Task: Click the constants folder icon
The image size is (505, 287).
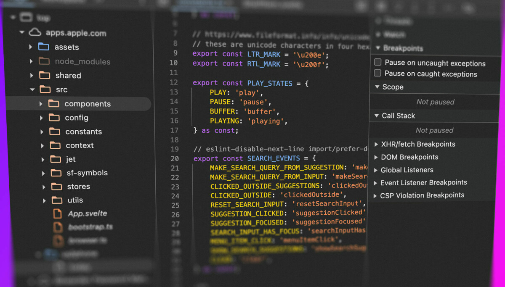Action: click(55, 132)
